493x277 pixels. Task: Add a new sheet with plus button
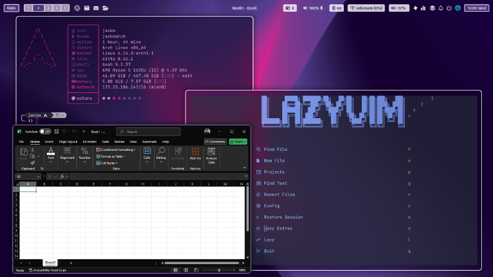coord(71,263)
